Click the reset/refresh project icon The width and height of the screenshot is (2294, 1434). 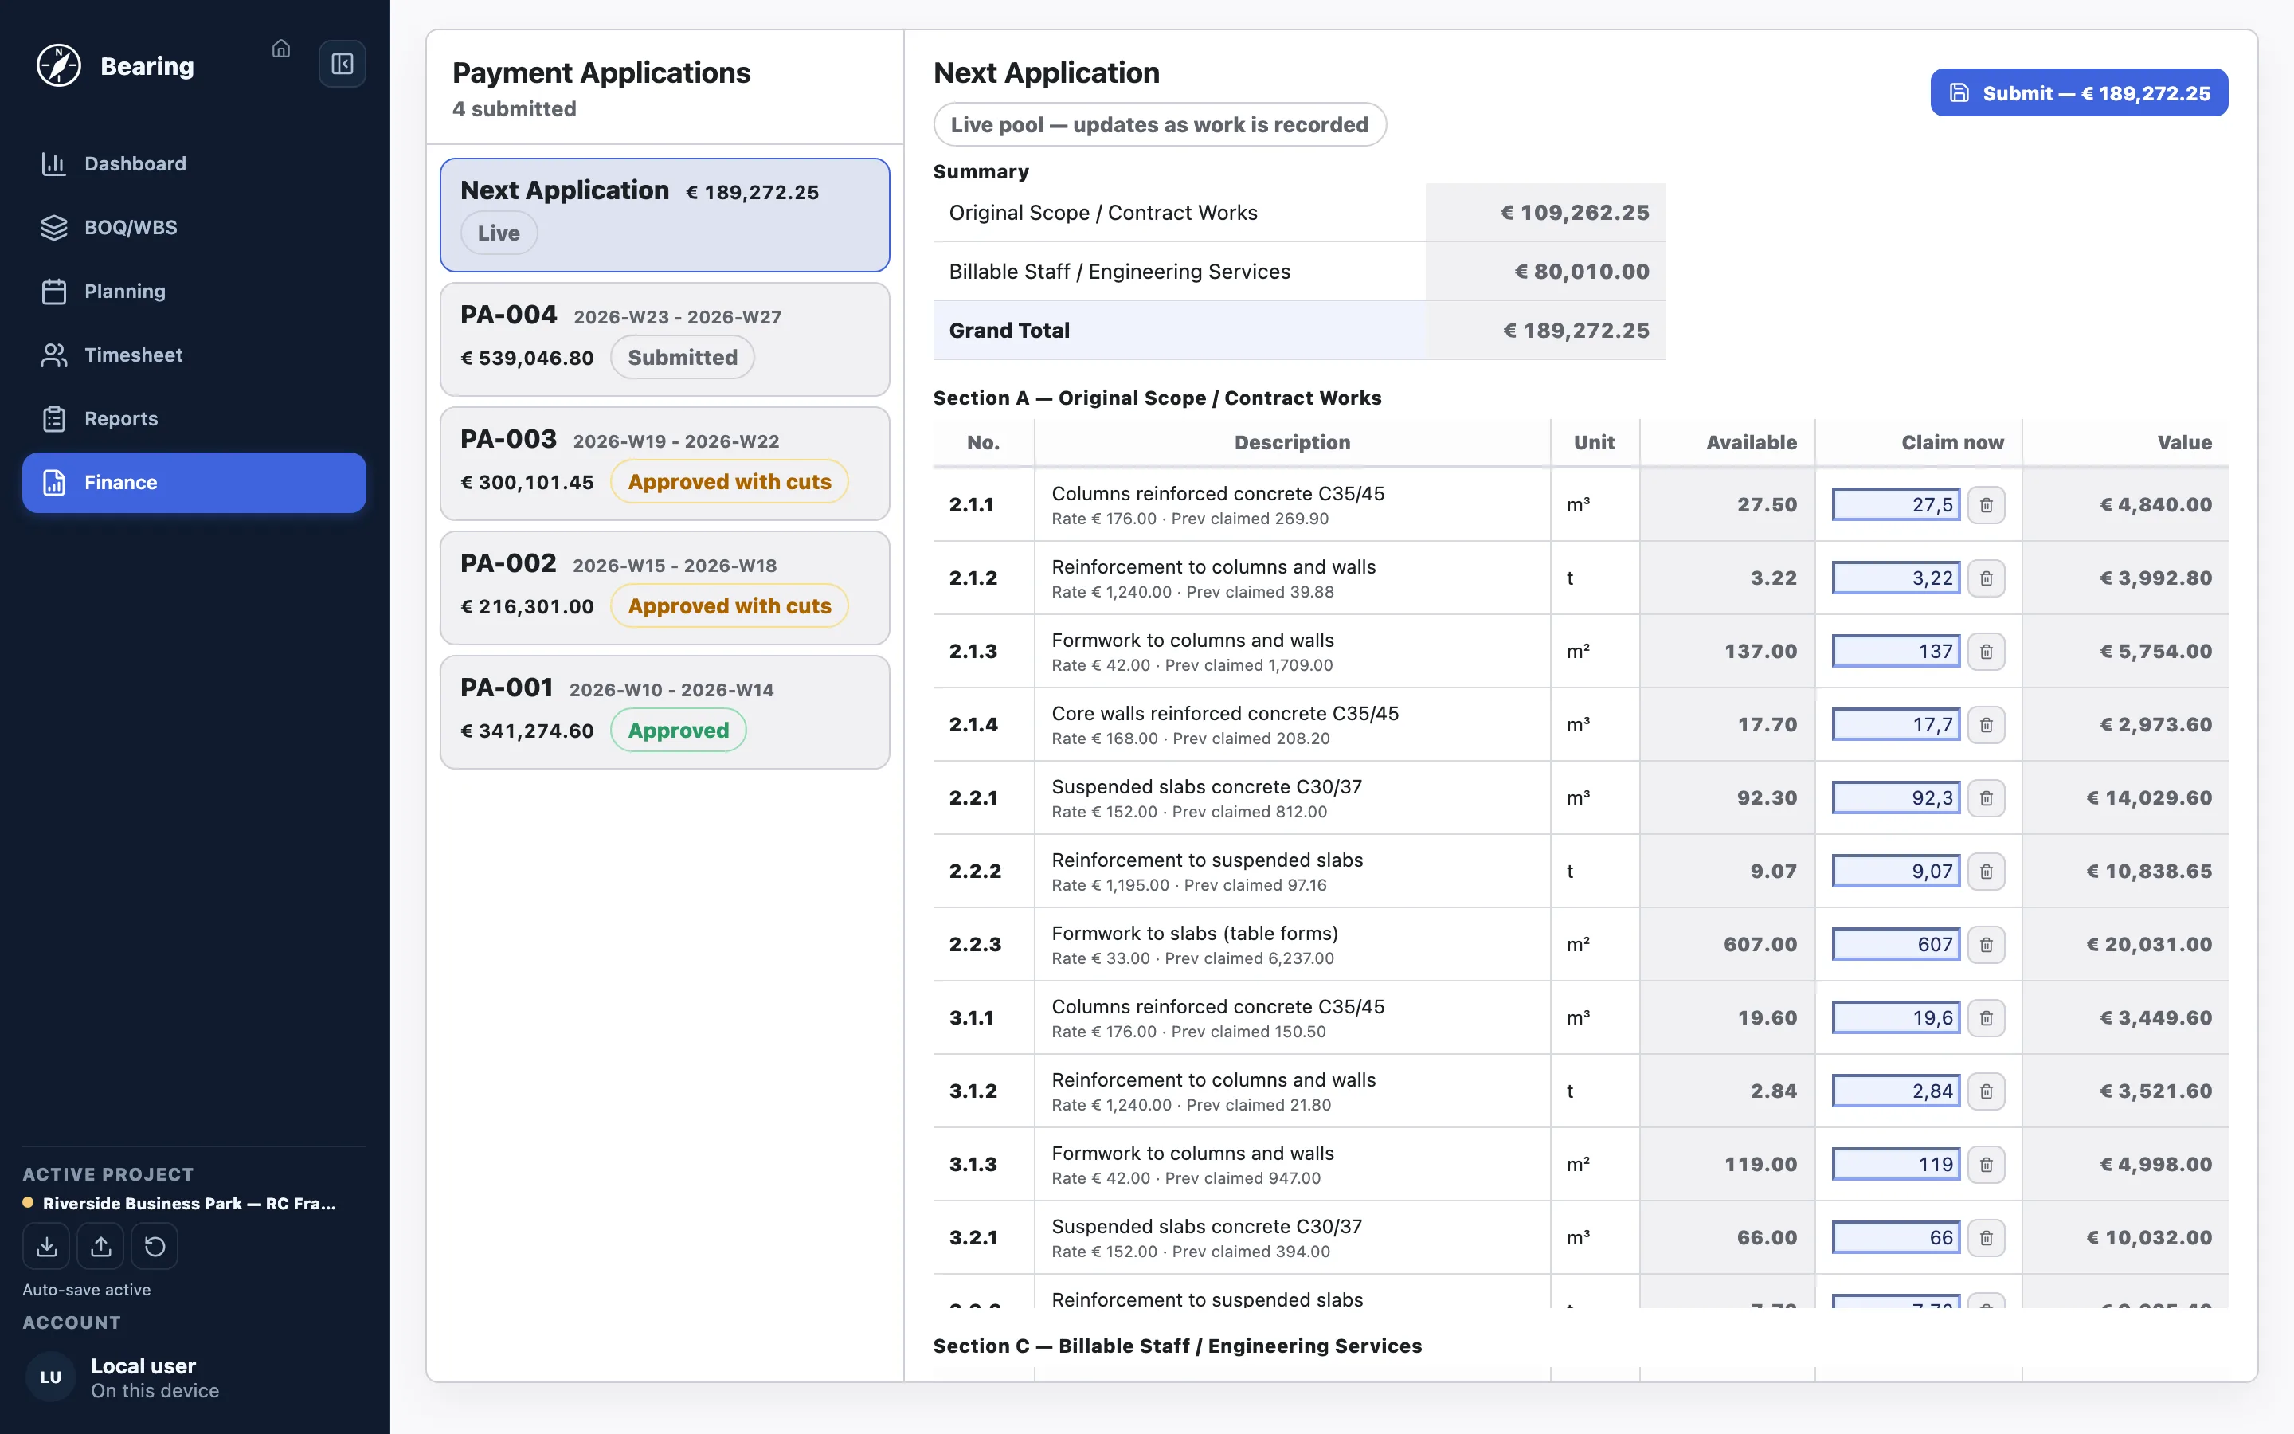[155, 1246]
